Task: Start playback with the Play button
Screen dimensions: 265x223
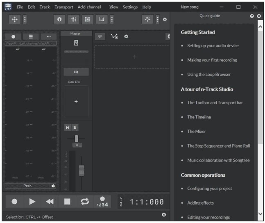Action: (x=32, y=201)
